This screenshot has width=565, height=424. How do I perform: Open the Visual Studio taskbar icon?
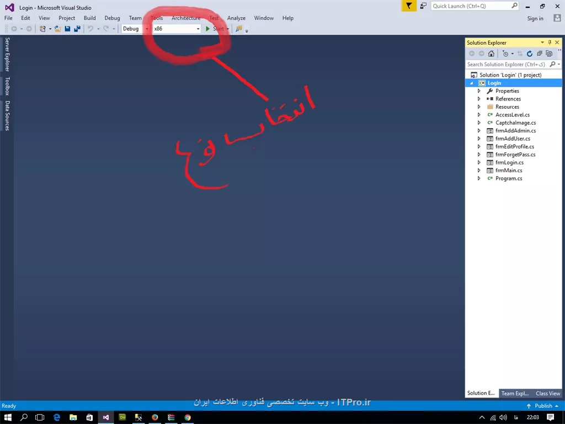click(105, 417)
